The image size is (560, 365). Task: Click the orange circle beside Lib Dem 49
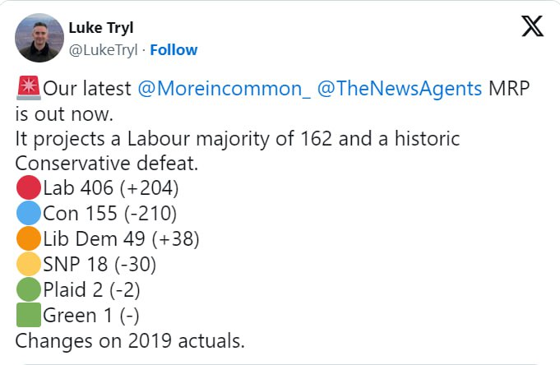tap(28, 239)
